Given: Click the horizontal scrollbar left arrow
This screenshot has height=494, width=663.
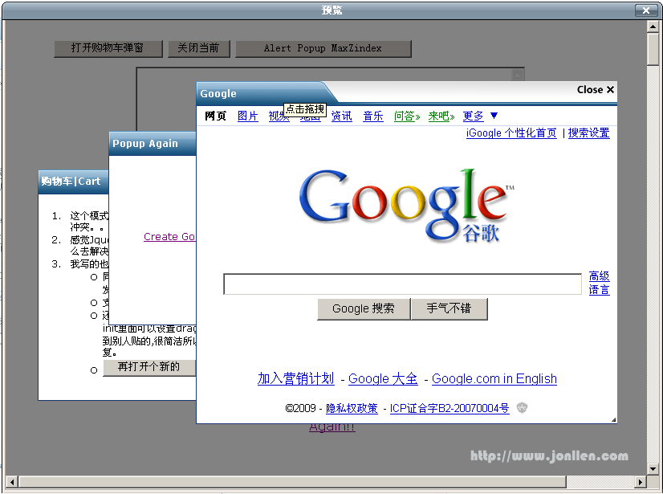Looking at the screenshot, I should pos(12,482).
